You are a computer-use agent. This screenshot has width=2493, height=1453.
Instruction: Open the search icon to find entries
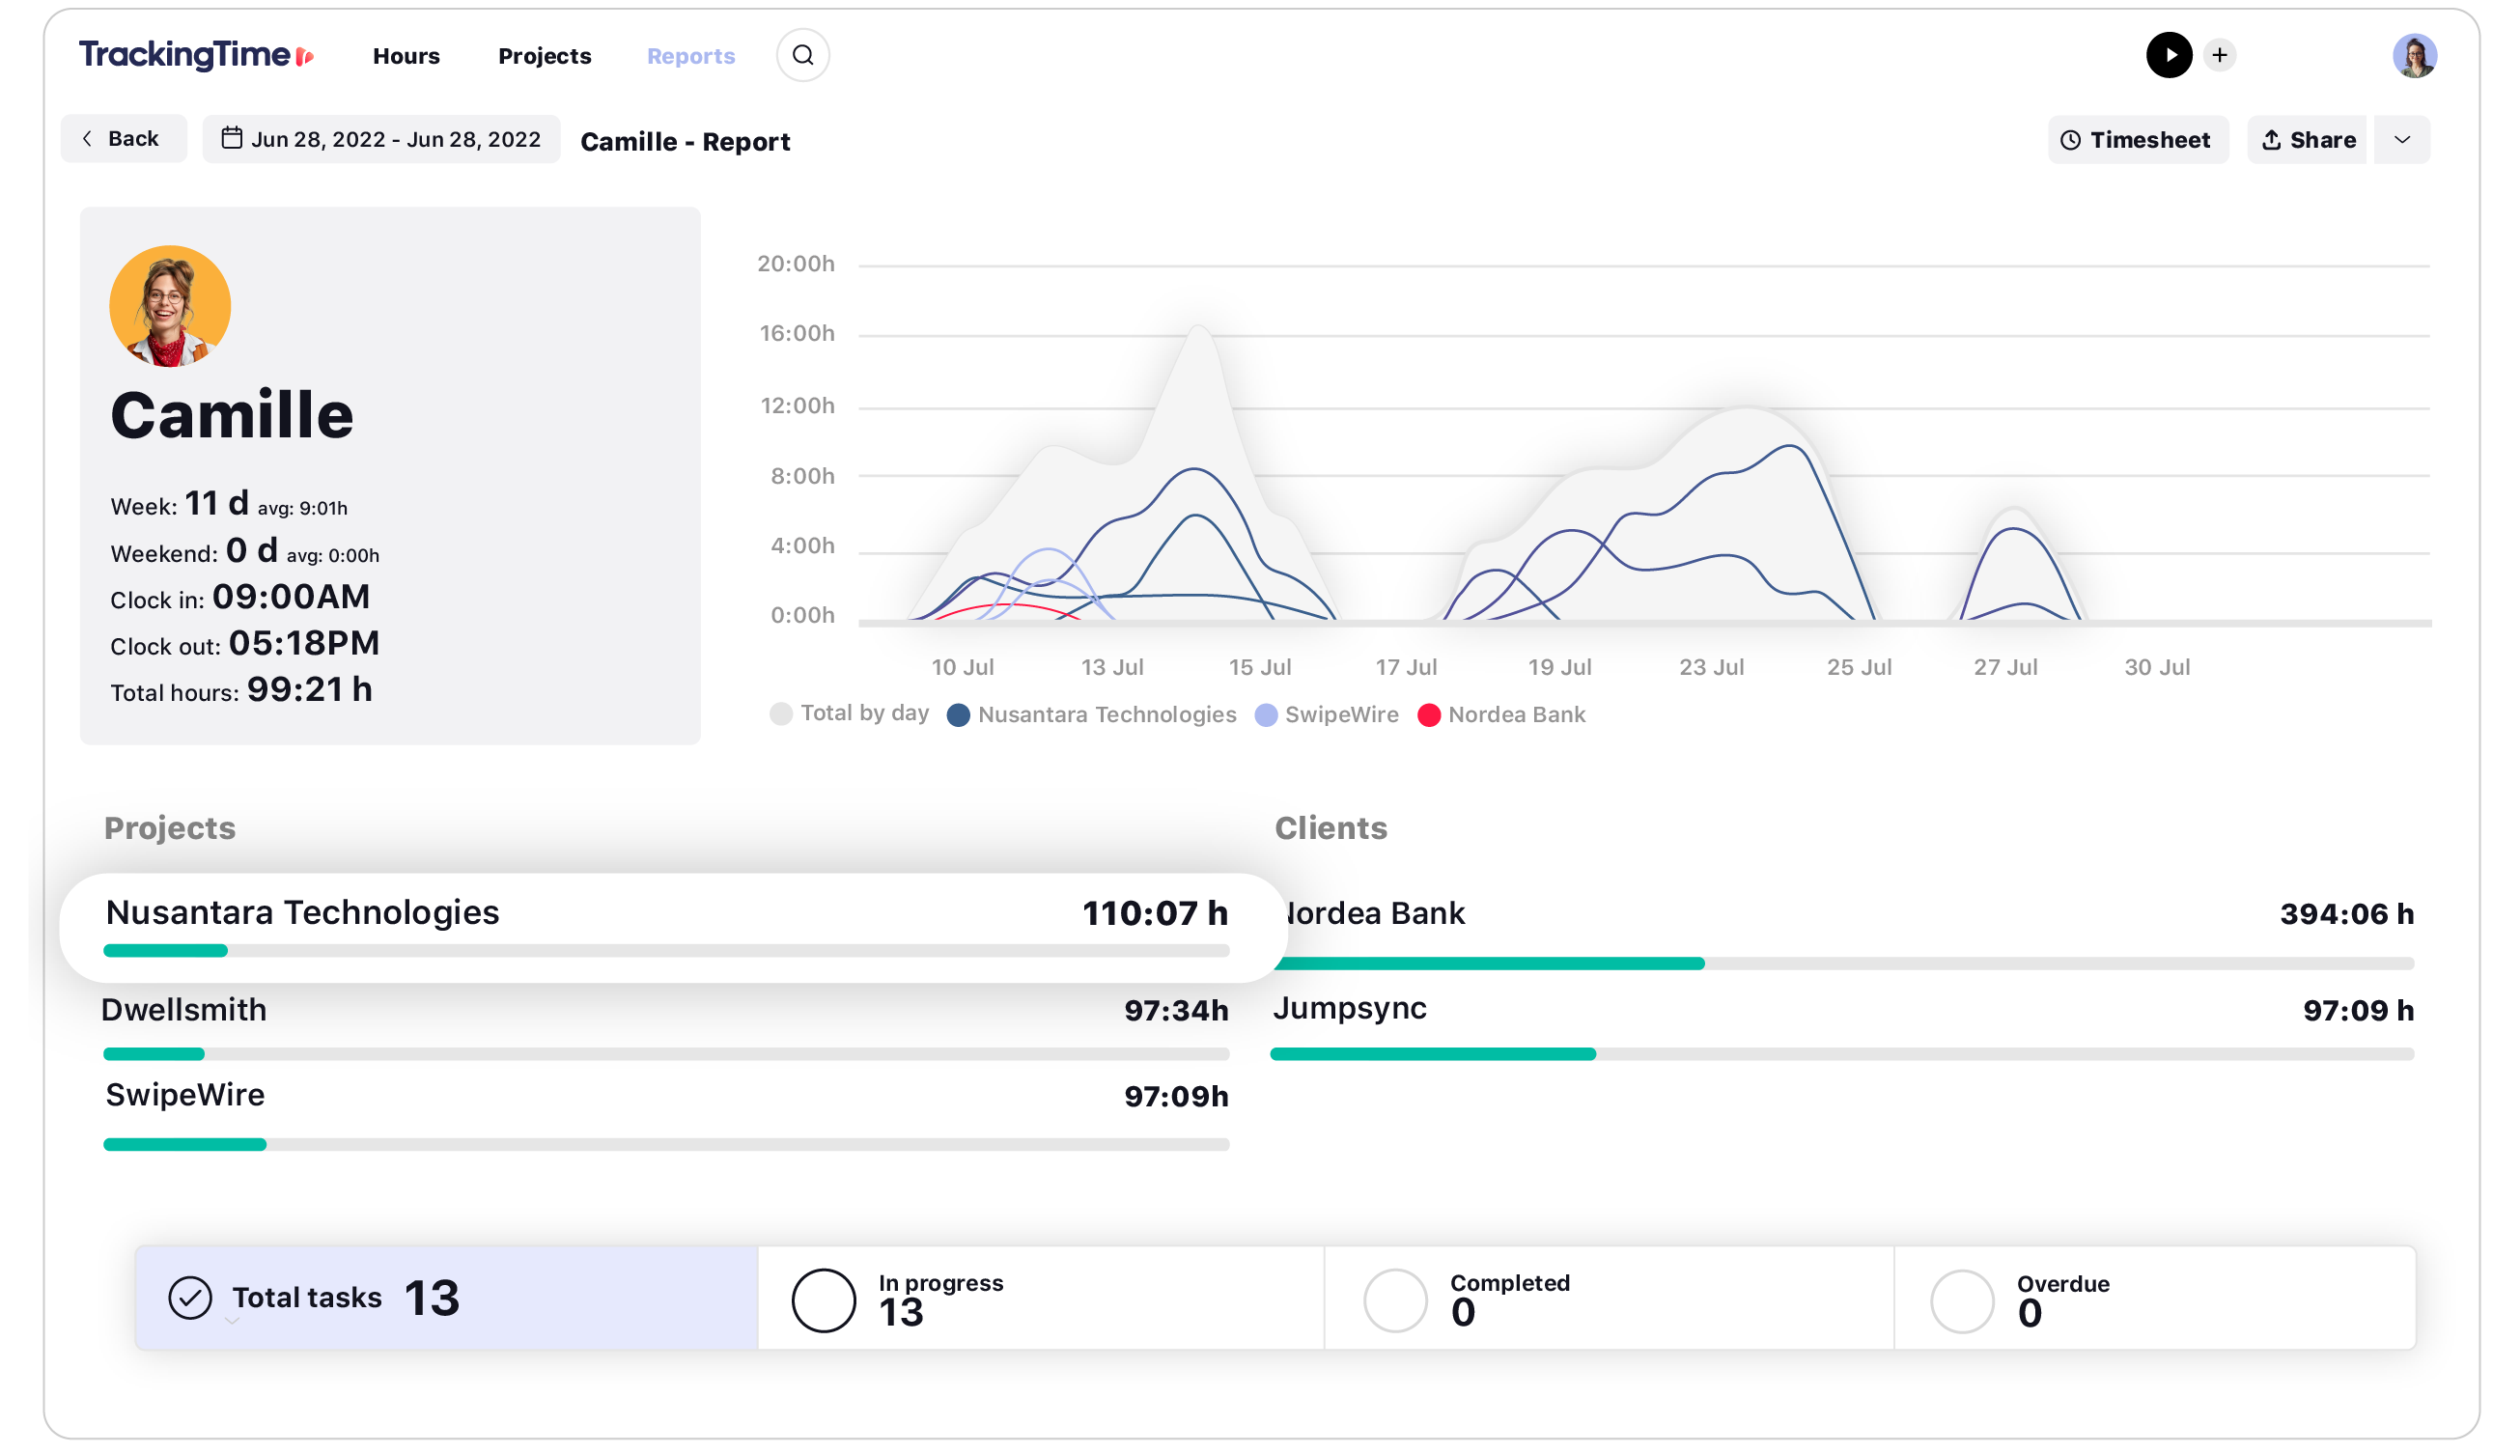(x=804, y=55)
